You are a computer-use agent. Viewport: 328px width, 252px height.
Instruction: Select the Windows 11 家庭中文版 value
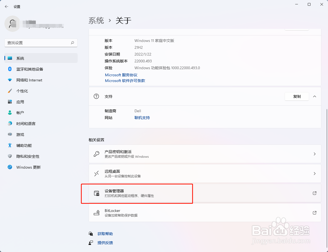coord(154,41)
